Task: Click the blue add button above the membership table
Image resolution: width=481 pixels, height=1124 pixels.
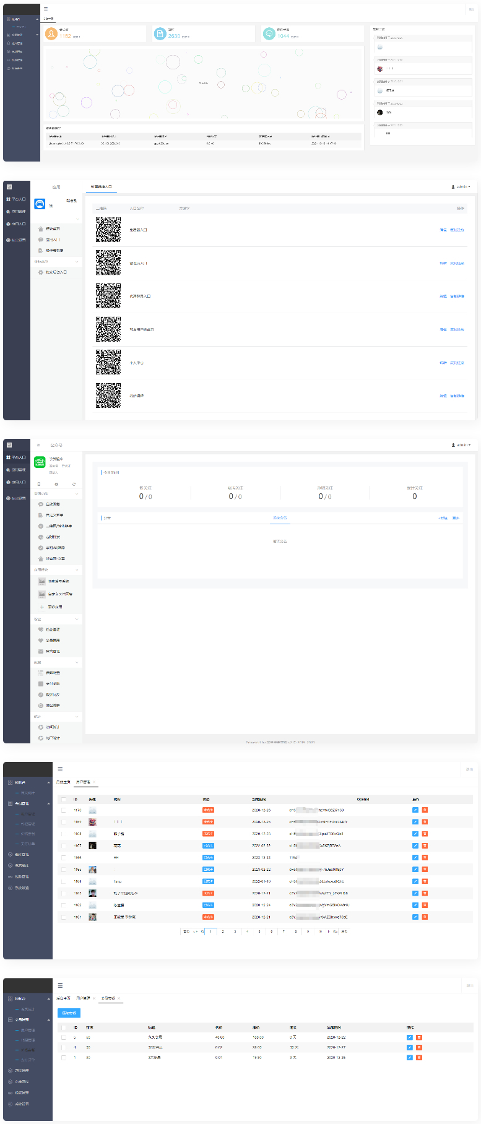Action: [69, 1013]
